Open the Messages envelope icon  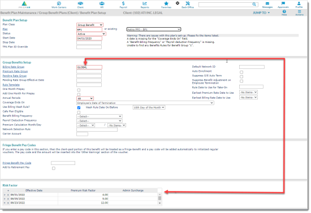point(267,3)
